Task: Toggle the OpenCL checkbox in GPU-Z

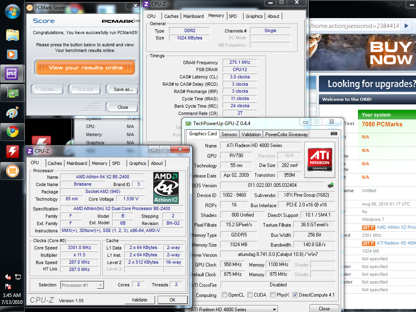Action: click(224, 295)
